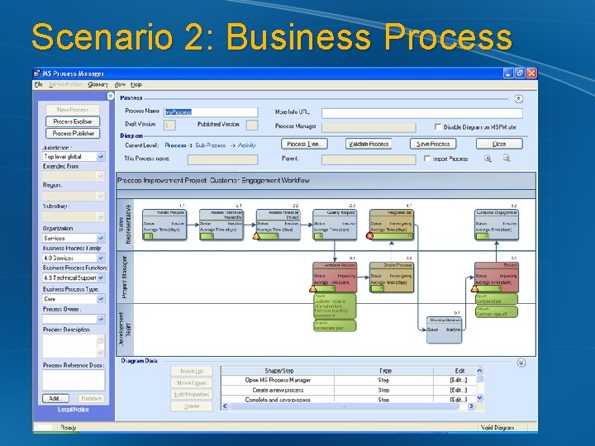Open the File menu
595x446 pixels.
tap(38, 84)
